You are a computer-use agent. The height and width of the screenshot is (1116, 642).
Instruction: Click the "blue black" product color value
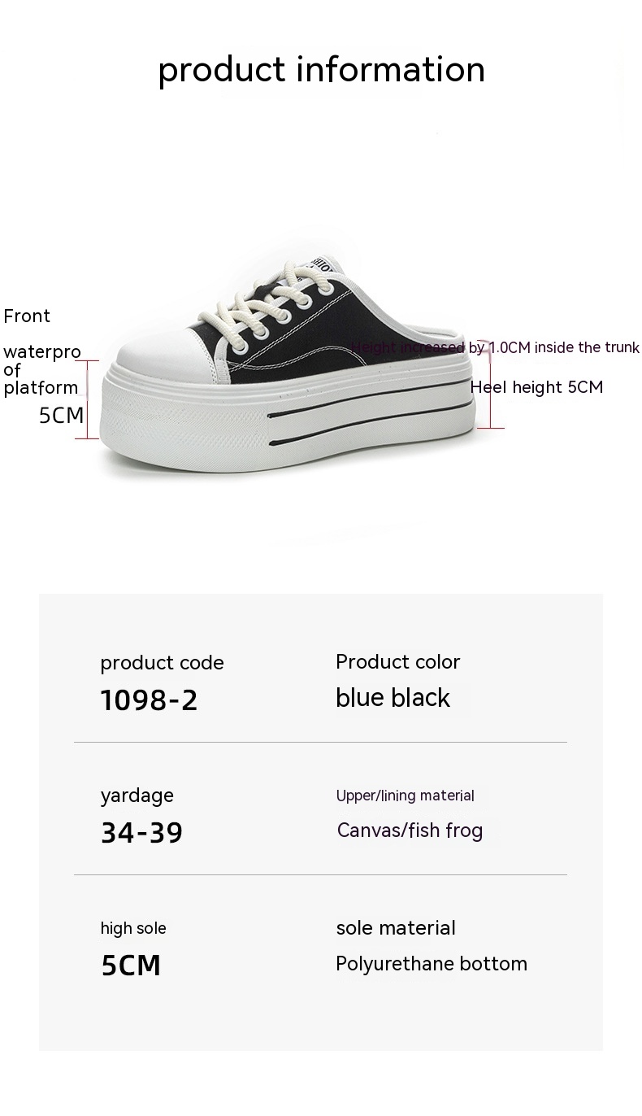coord(393,698)
